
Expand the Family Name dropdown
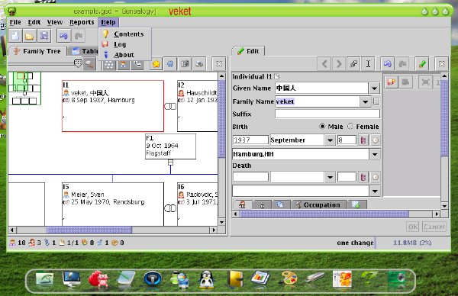[x=366, y=101]
